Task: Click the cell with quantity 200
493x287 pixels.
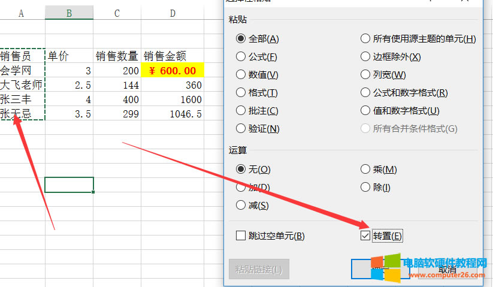Action: coord(117,70)
